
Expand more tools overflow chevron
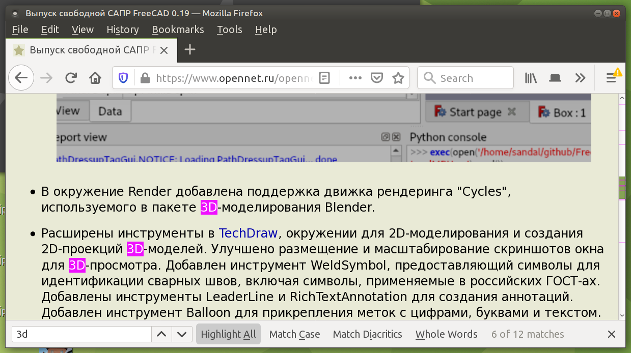coord(580,78)
